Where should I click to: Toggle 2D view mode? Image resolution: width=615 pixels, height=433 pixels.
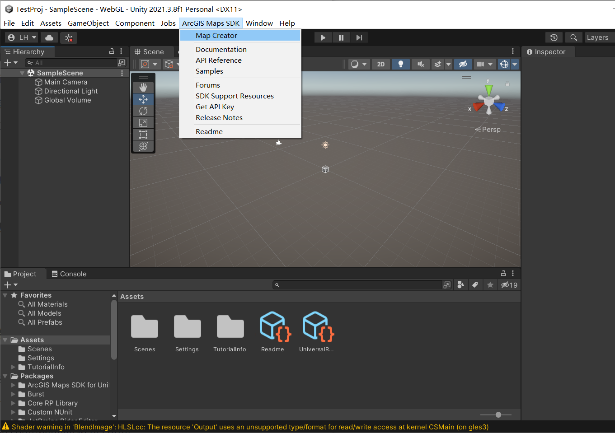pos(381,64)
